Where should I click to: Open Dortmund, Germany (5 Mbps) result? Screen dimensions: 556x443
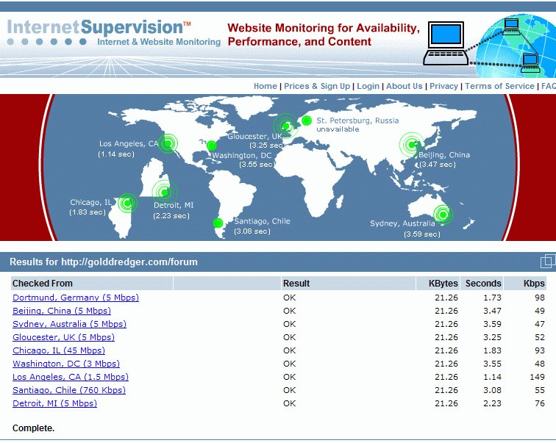(76, 298)
